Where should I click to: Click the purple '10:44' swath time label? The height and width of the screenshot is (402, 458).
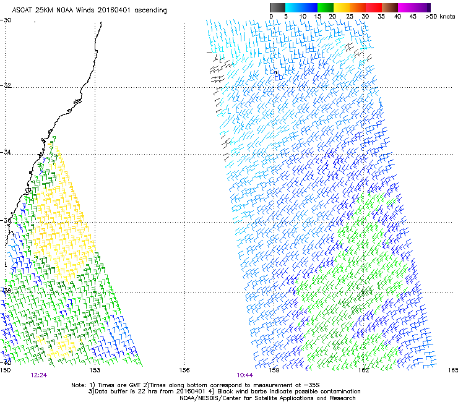244,375
